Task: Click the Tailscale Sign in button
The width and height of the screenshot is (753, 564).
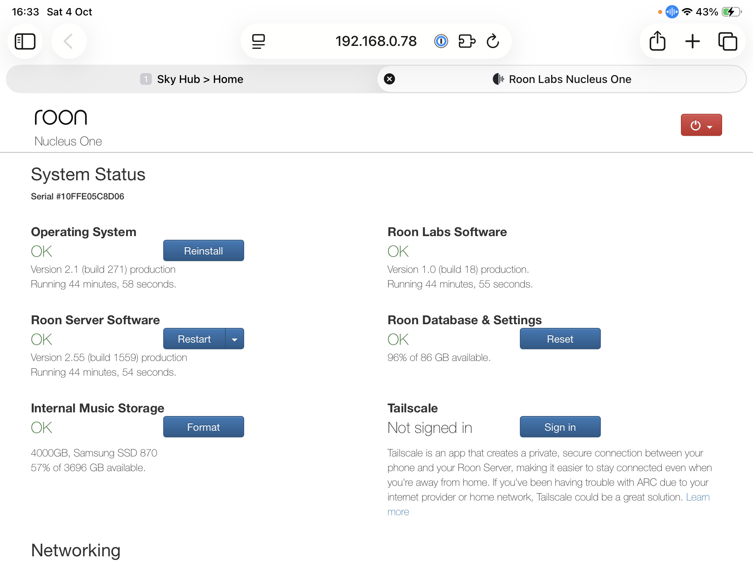Action: click(560, 427)
